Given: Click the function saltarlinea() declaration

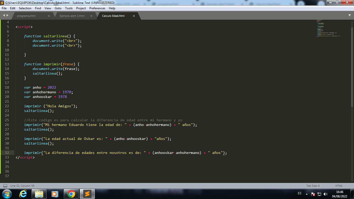Looking at the screenshot, I should click(49, 36).
